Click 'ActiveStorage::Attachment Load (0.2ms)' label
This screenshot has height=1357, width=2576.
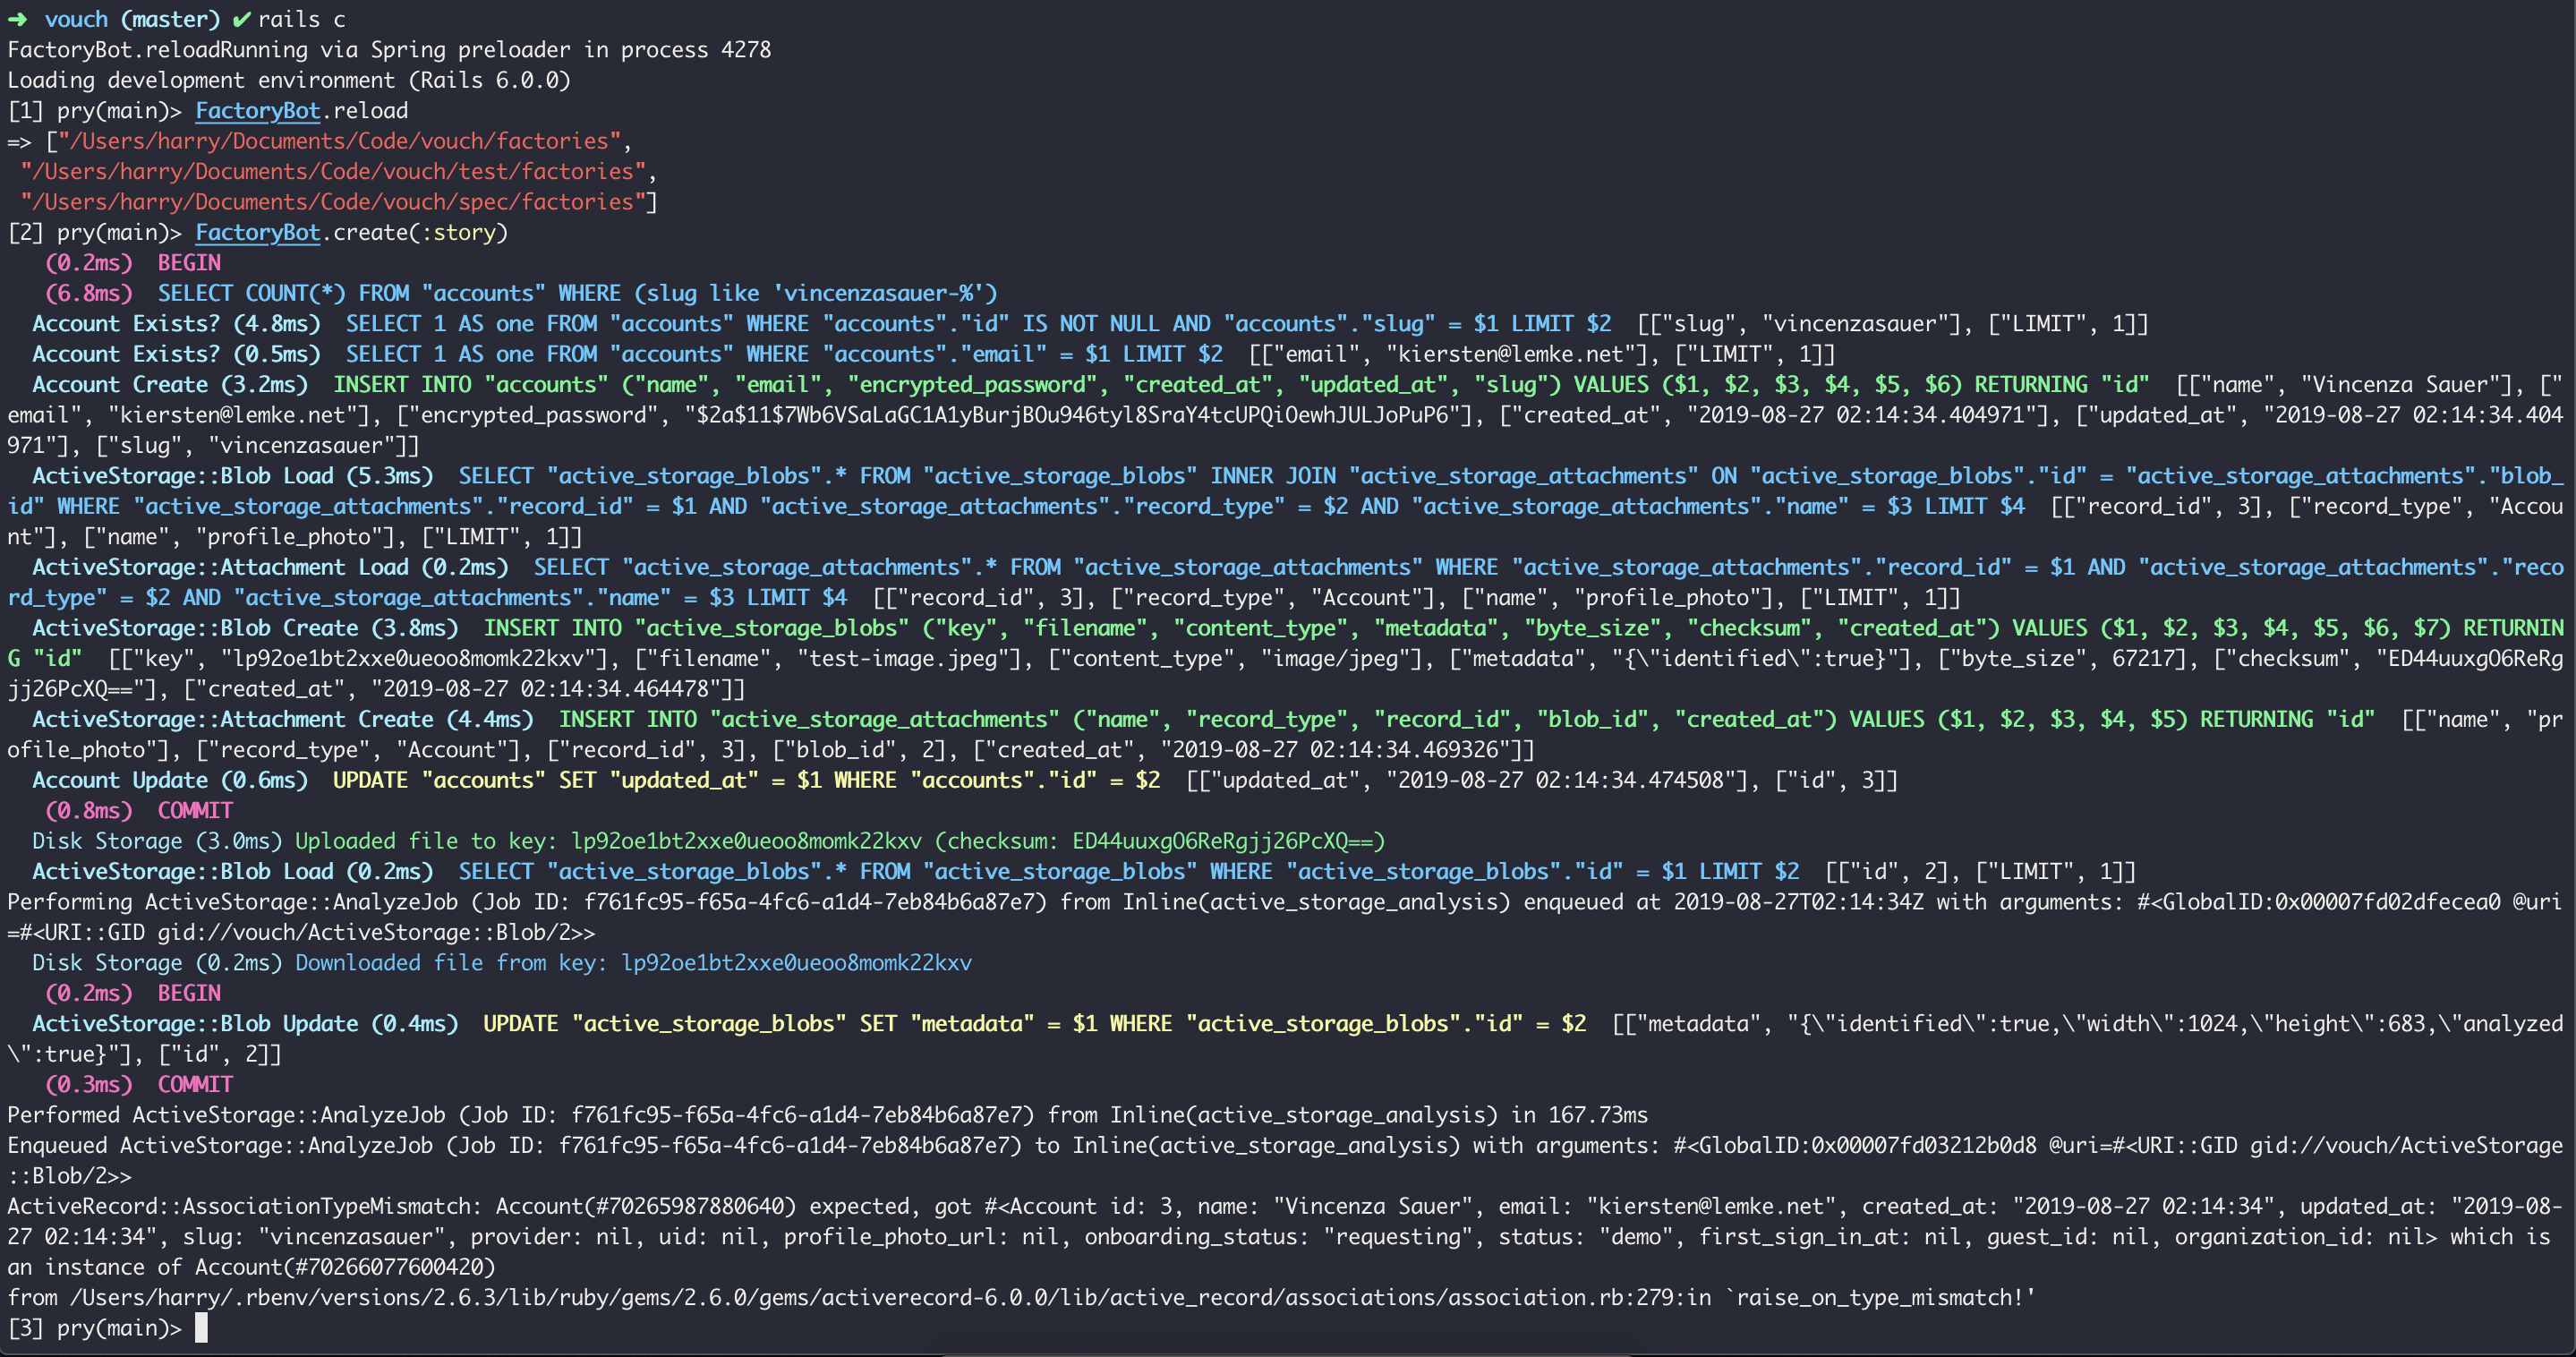pyautogui.click(x=270, y=567)
